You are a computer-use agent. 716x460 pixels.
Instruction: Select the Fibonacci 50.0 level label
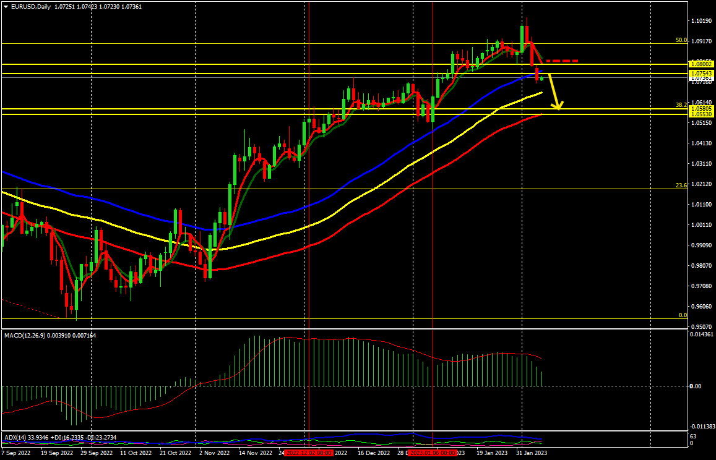(681, 40)
